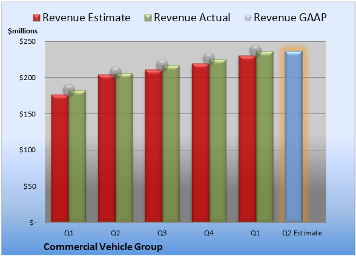356x256 pixels.
Task: Click the '$100' axis value
Action: [x=27, y=150]
